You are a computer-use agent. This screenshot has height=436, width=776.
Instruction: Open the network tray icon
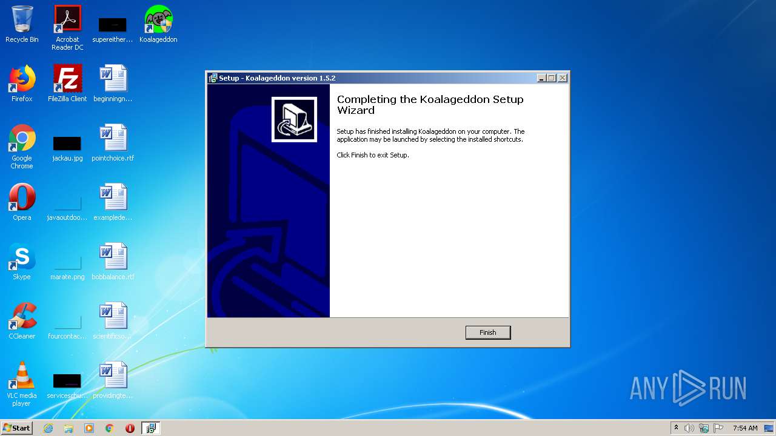(x=704, y=428)
